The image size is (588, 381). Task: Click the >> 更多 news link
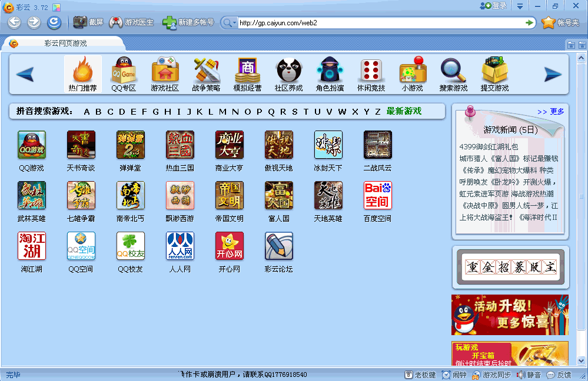550,112
